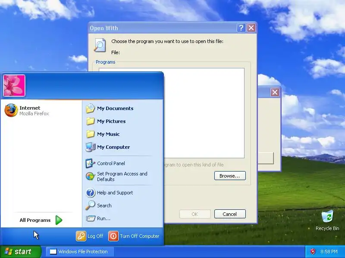Click the Log Off text label
Viewport: 345px width, 258px height.
tap(95, 236)
